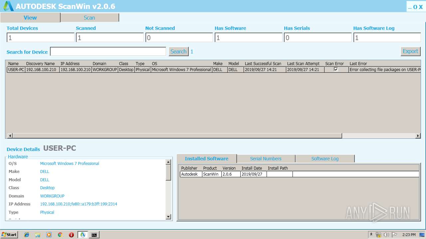Click the Total Devices value field
426x239 pixels.
[x=41, y=38]
